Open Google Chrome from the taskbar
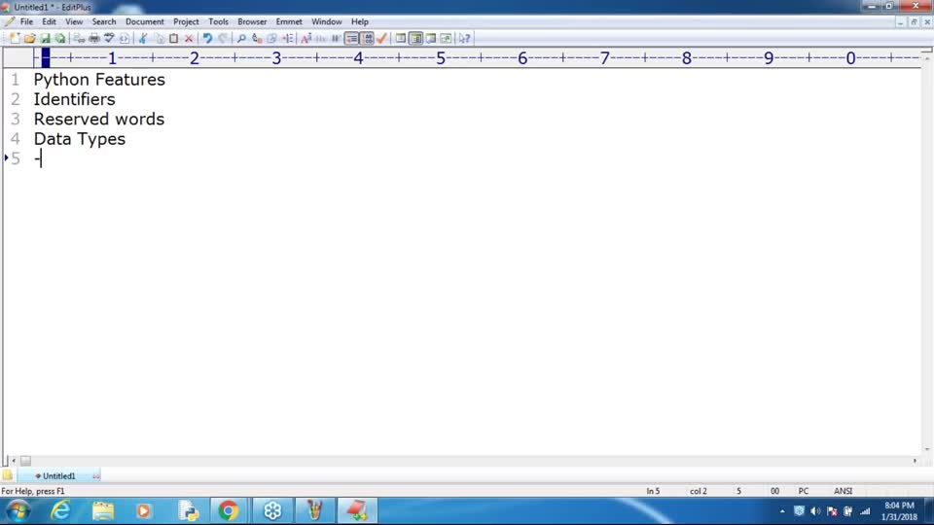This screenshot has height=525, width=934. pos(228,510)
